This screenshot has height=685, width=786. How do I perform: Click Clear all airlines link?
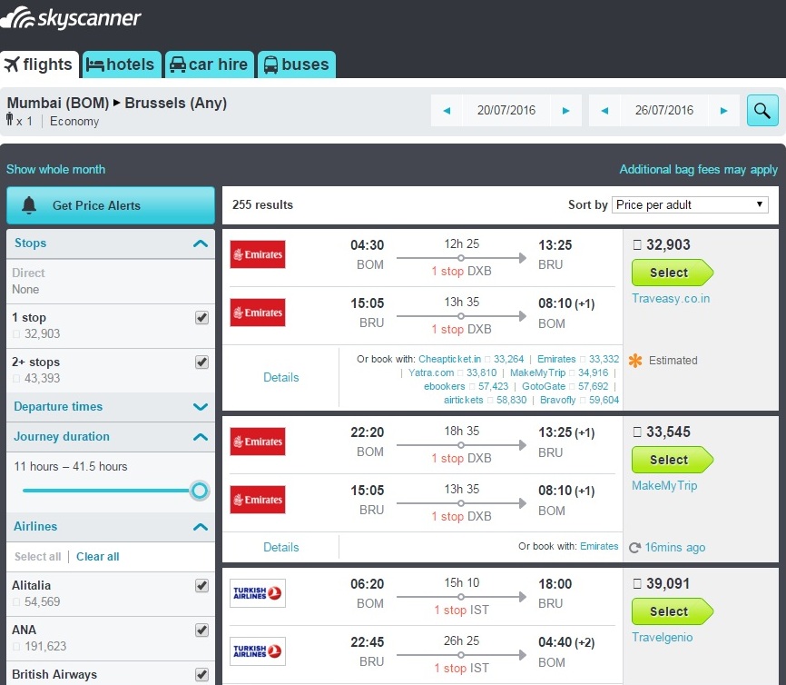pos(98,557)
